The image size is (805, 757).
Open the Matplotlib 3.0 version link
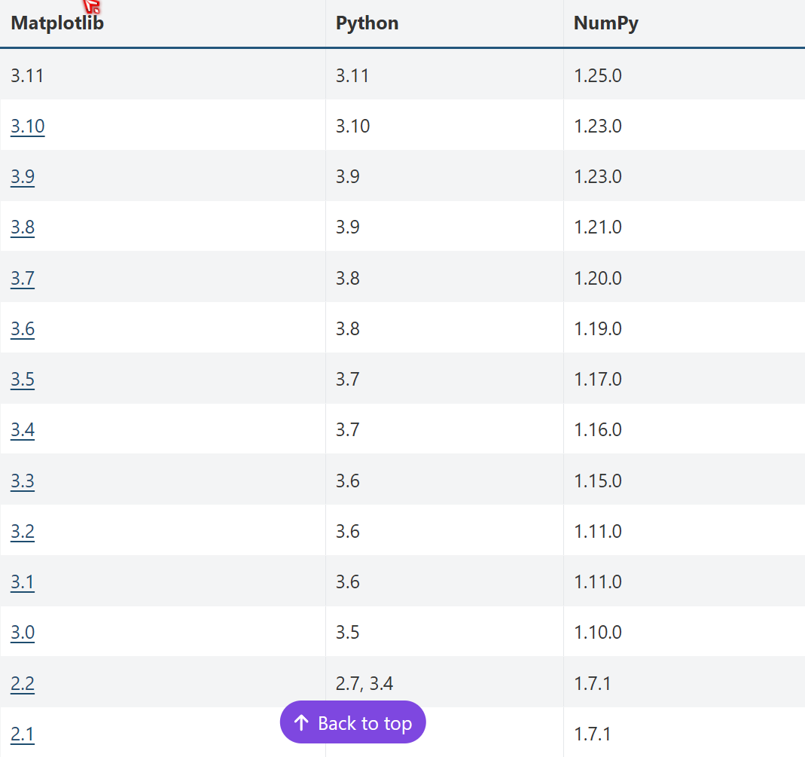pos(23,632)
